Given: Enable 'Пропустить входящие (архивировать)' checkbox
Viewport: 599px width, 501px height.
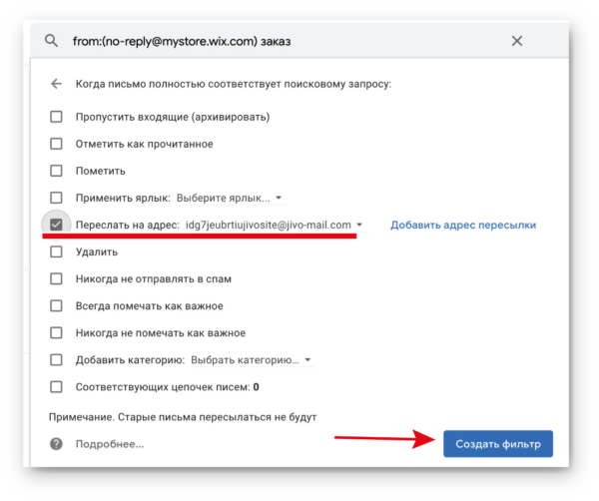Looking at the screenshot, I should (56, 117).
